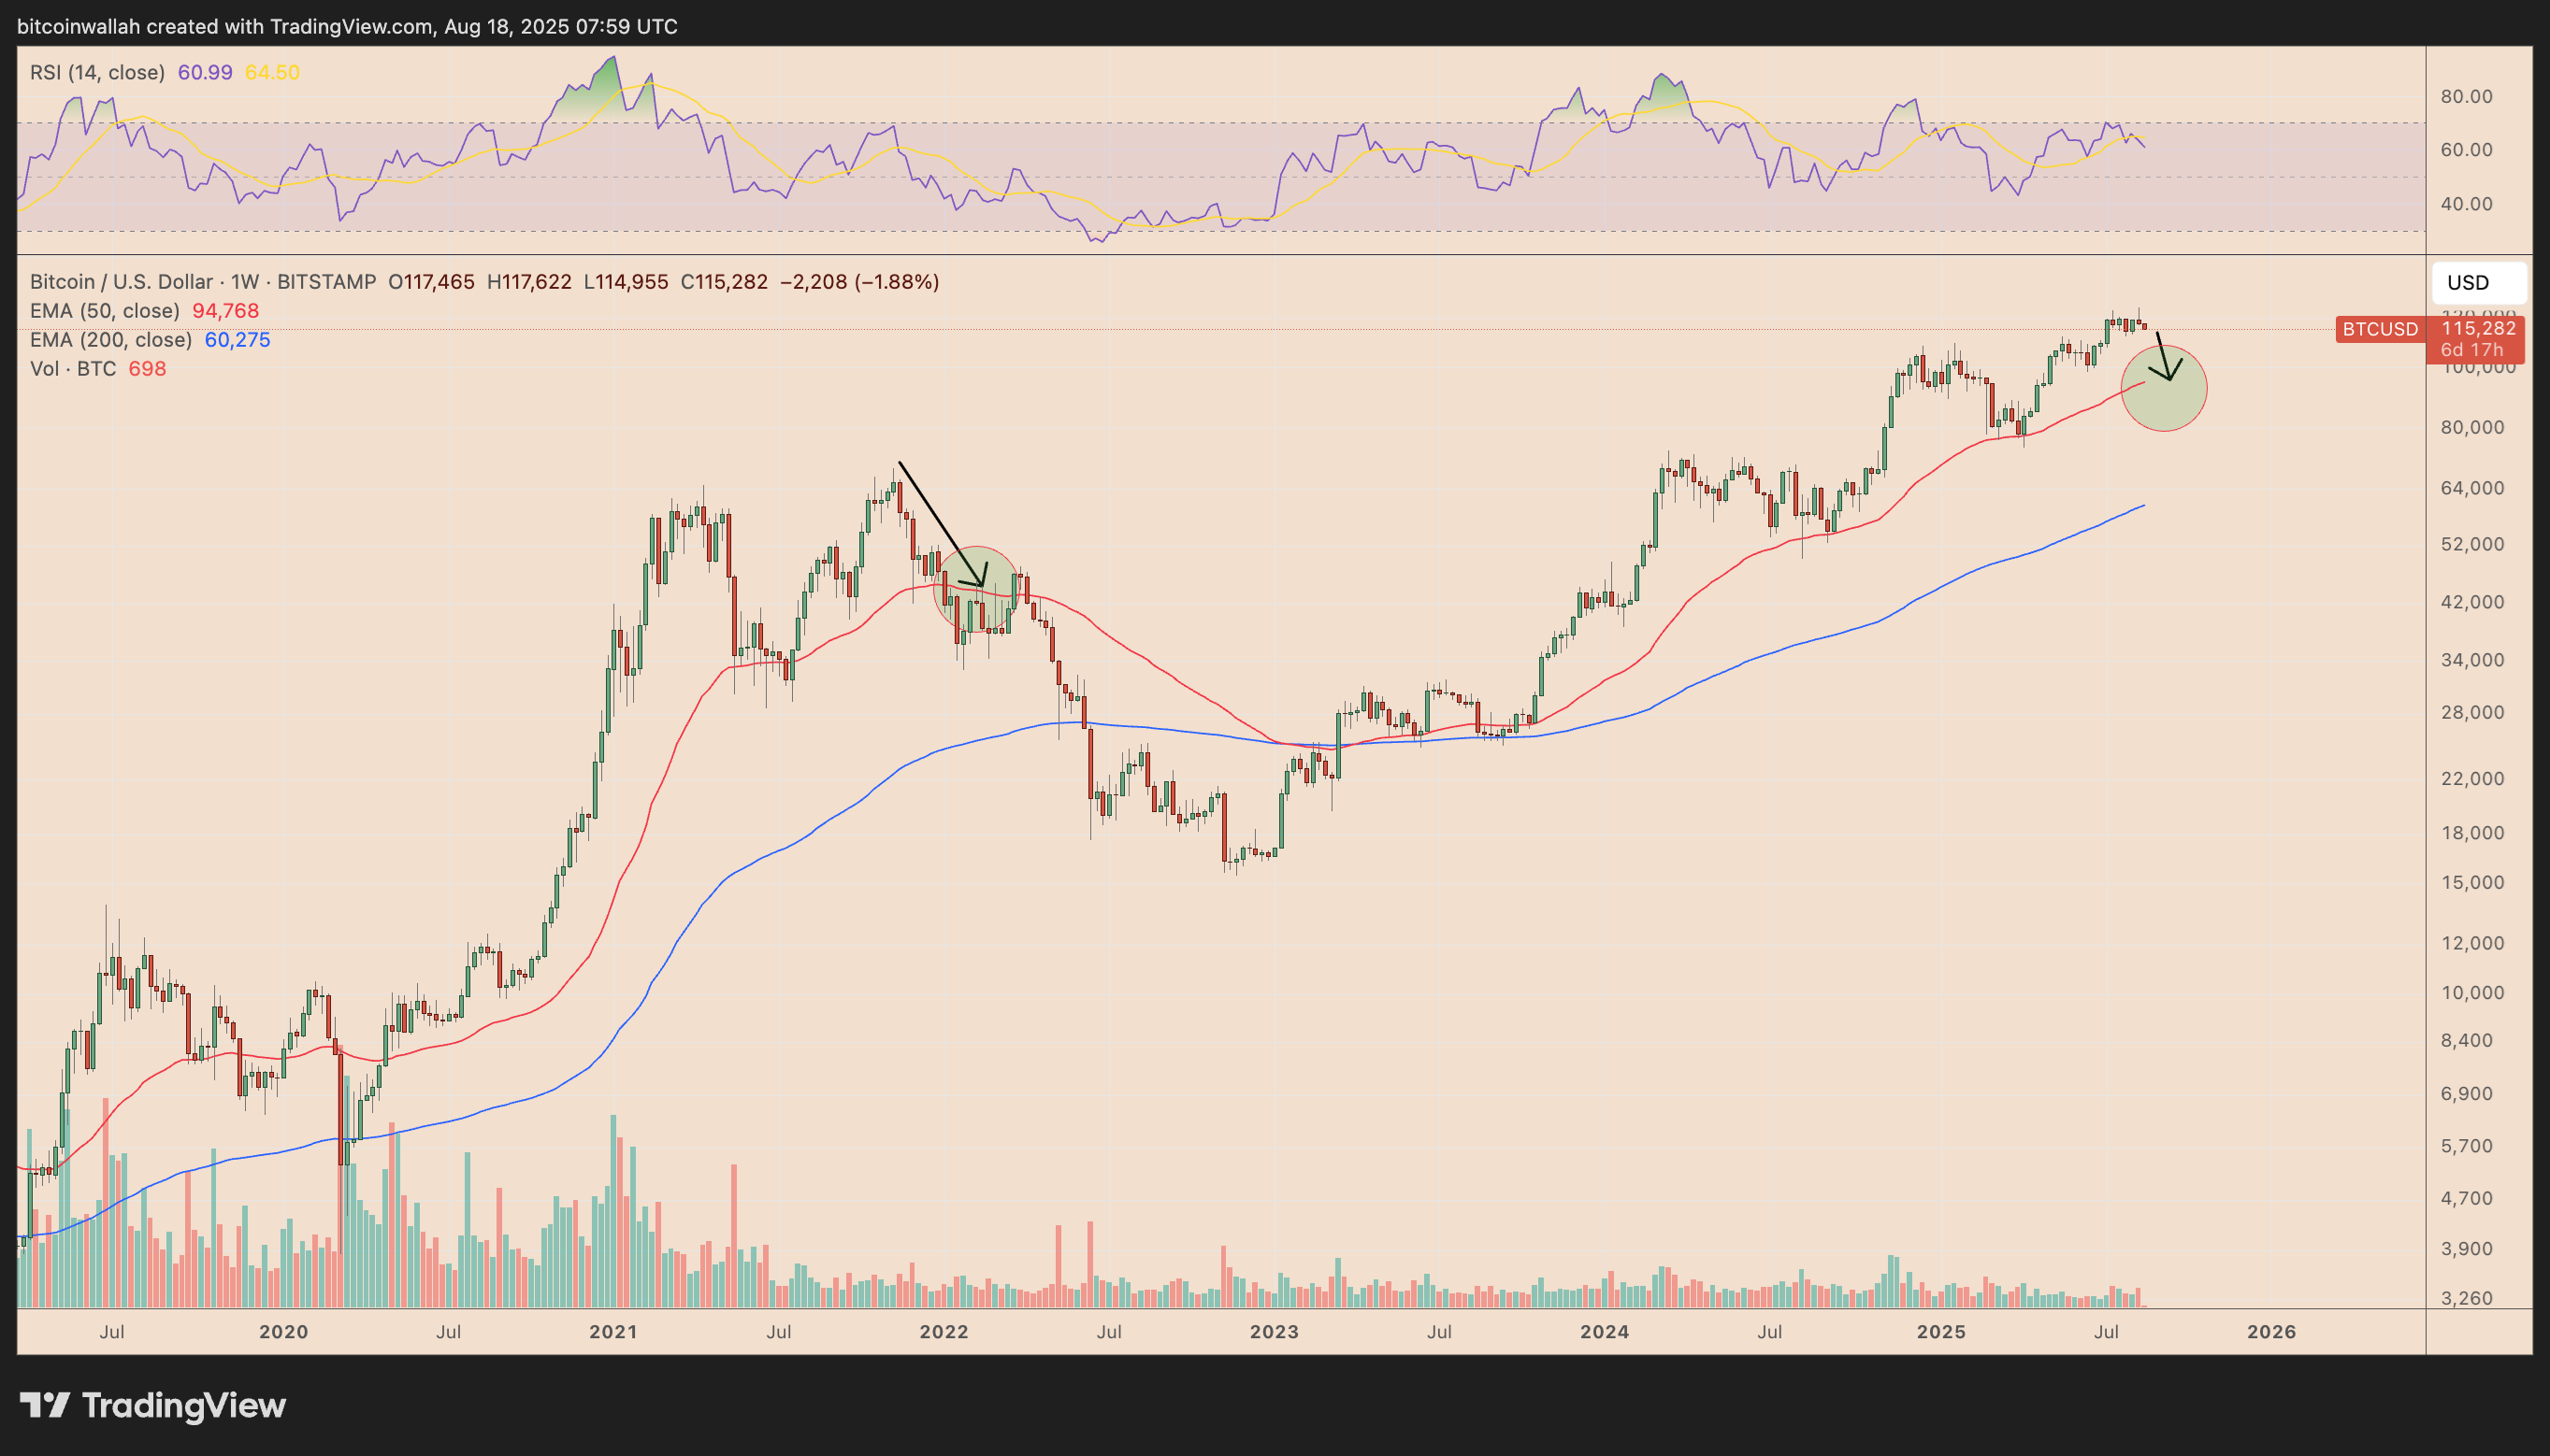The height and width of the screenshot is (1456, 2550).
Task: Click the bitcoinwallah attribution header text
Action: (347, 26)
